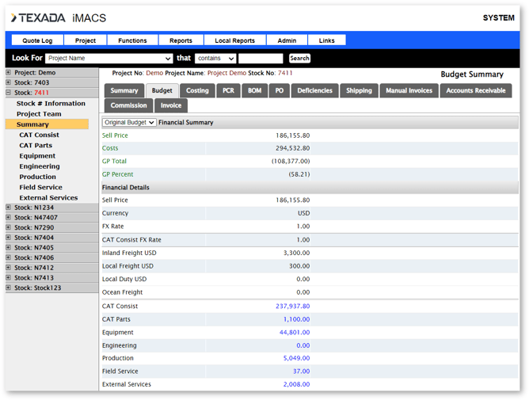Select Project Team in the sidebar
This screenshot has width=529, height=400.
point(39,114)
